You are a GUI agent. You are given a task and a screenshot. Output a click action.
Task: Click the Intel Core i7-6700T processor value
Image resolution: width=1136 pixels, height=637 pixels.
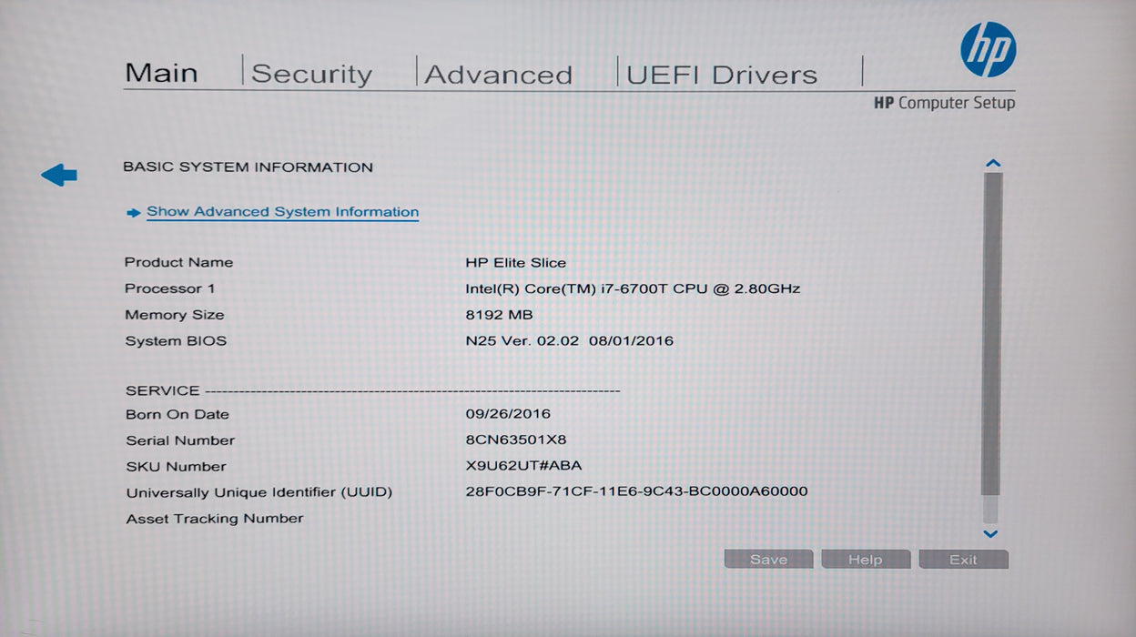[x=633, y=288]
